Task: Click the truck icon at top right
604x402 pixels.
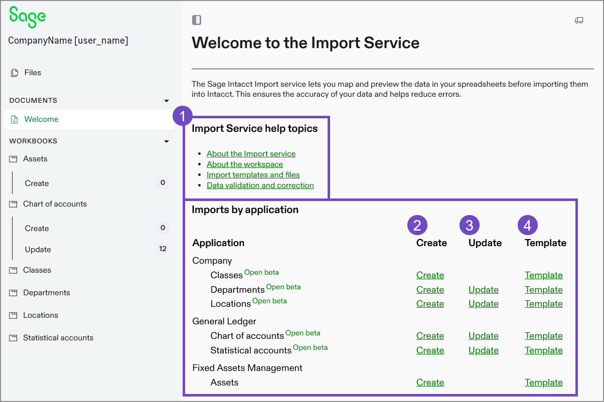Action: (579, 20)
